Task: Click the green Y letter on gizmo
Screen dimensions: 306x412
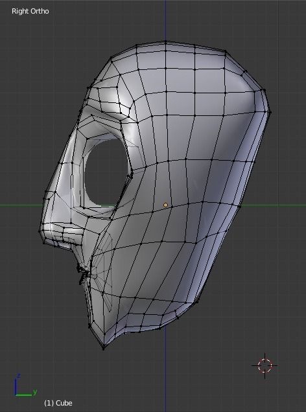Action: tap(35, 392)
